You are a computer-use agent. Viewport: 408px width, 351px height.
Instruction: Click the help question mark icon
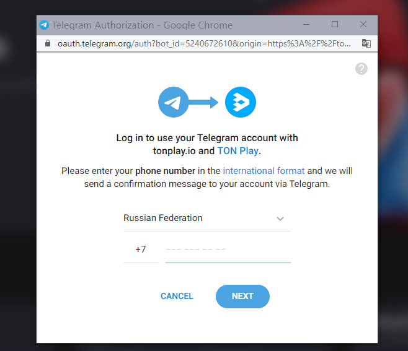pyautogui.click(x=361, y=69)
